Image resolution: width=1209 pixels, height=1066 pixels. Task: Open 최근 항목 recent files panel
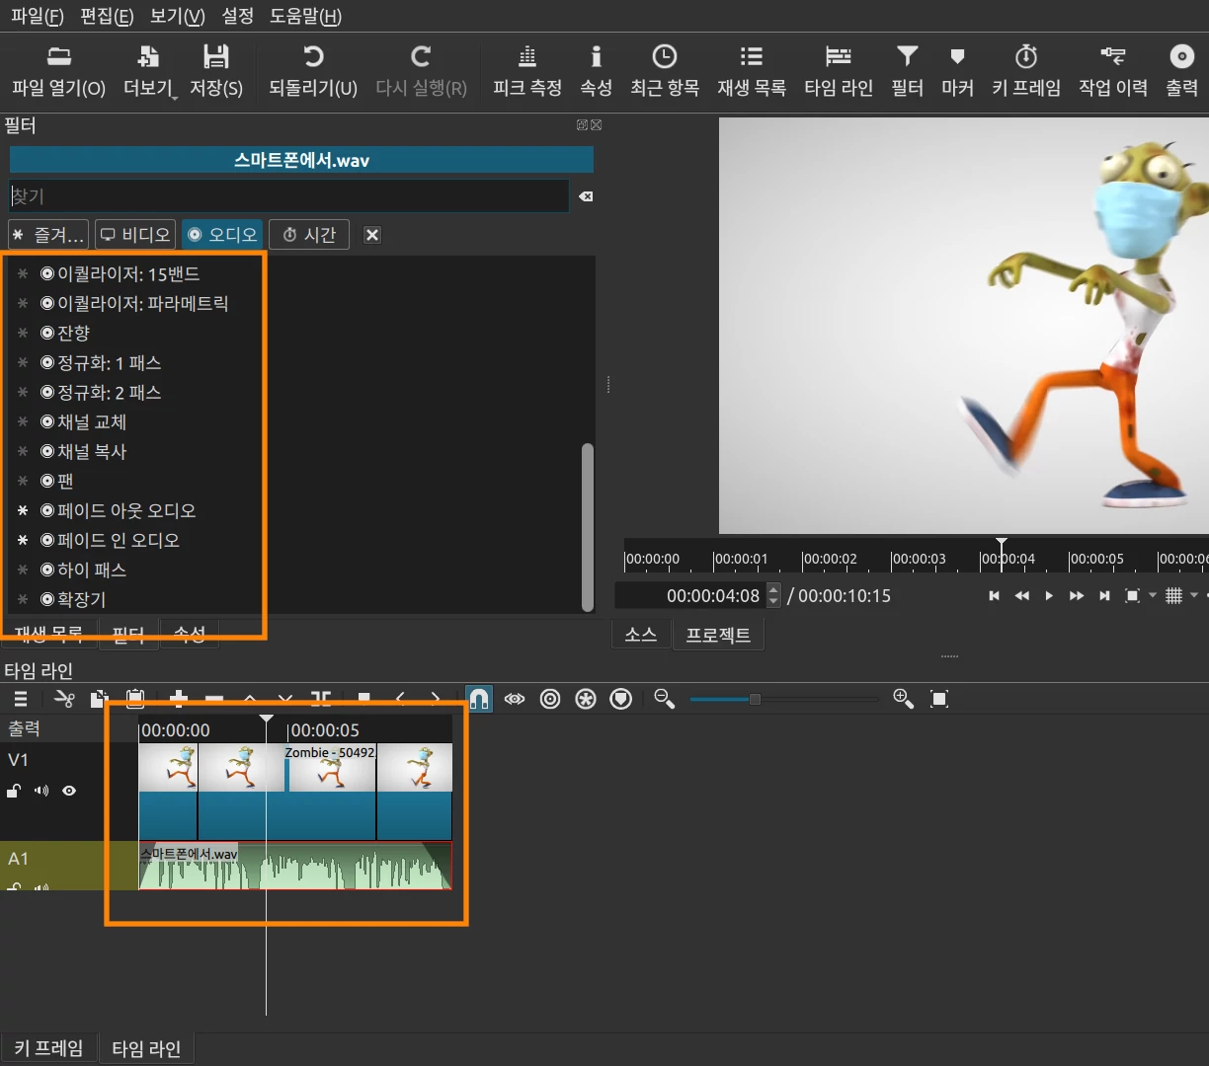coord(665,70)
